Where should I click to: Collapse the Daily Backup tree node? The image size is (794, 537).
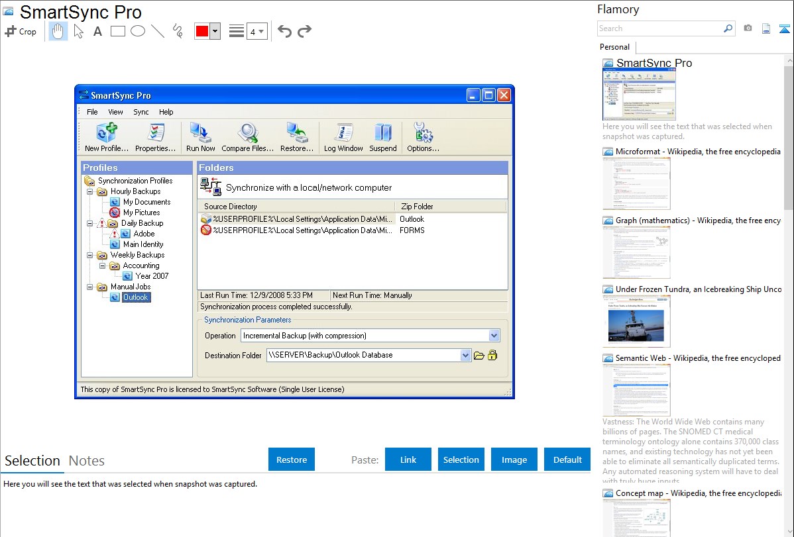click(89, 223)
